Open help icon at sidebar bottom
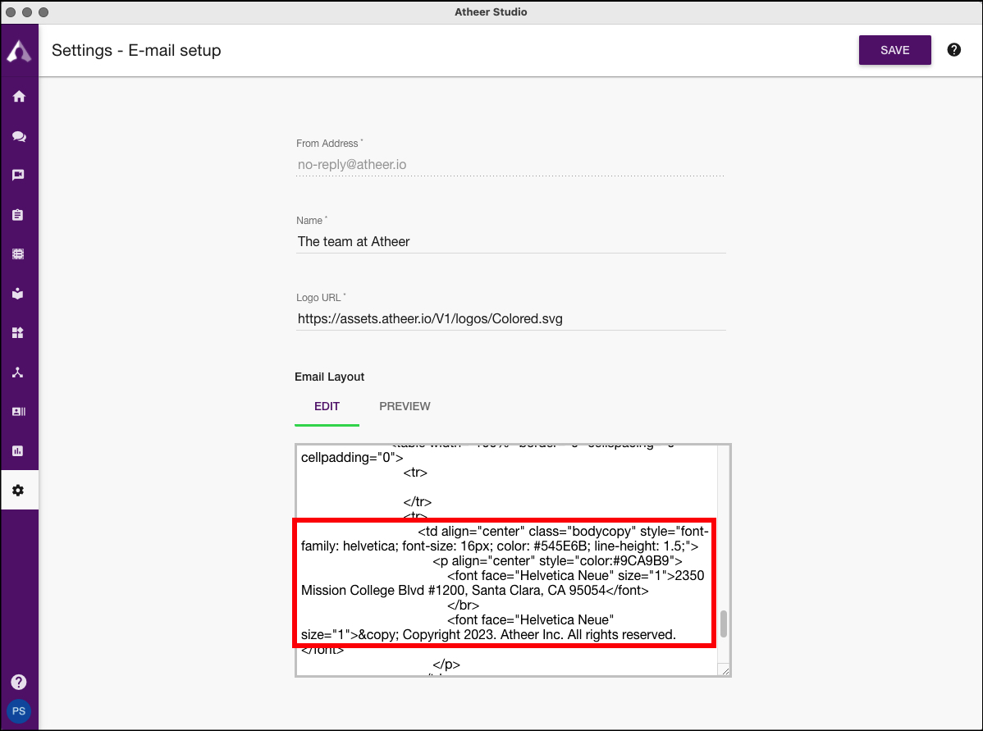 (x=19, y=682)
